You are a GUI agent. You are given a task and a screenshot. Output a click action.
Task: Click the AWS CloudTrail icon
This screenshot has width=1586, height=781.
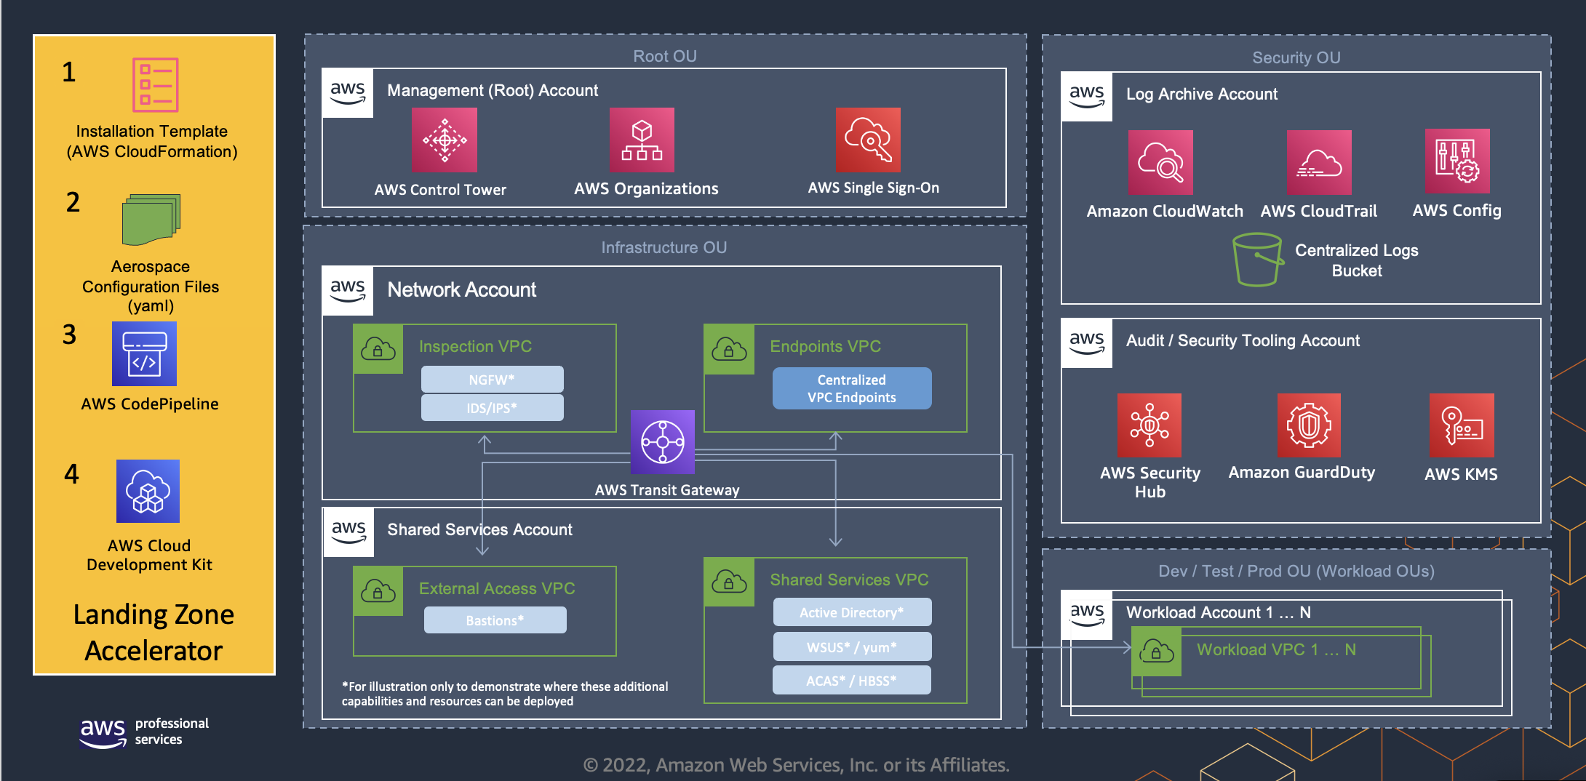(x=1319, y=162)
